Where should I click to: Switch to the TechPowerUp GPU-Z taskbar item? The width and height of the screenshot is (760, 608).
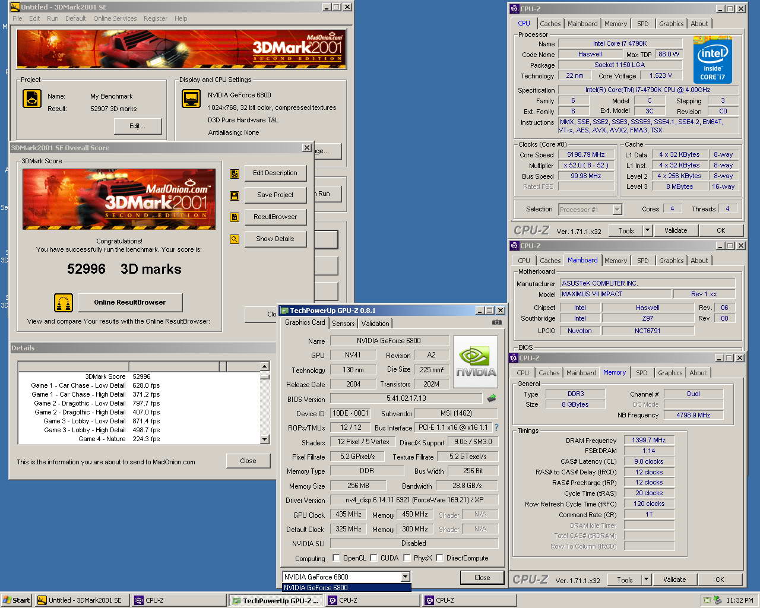(275, 601)
